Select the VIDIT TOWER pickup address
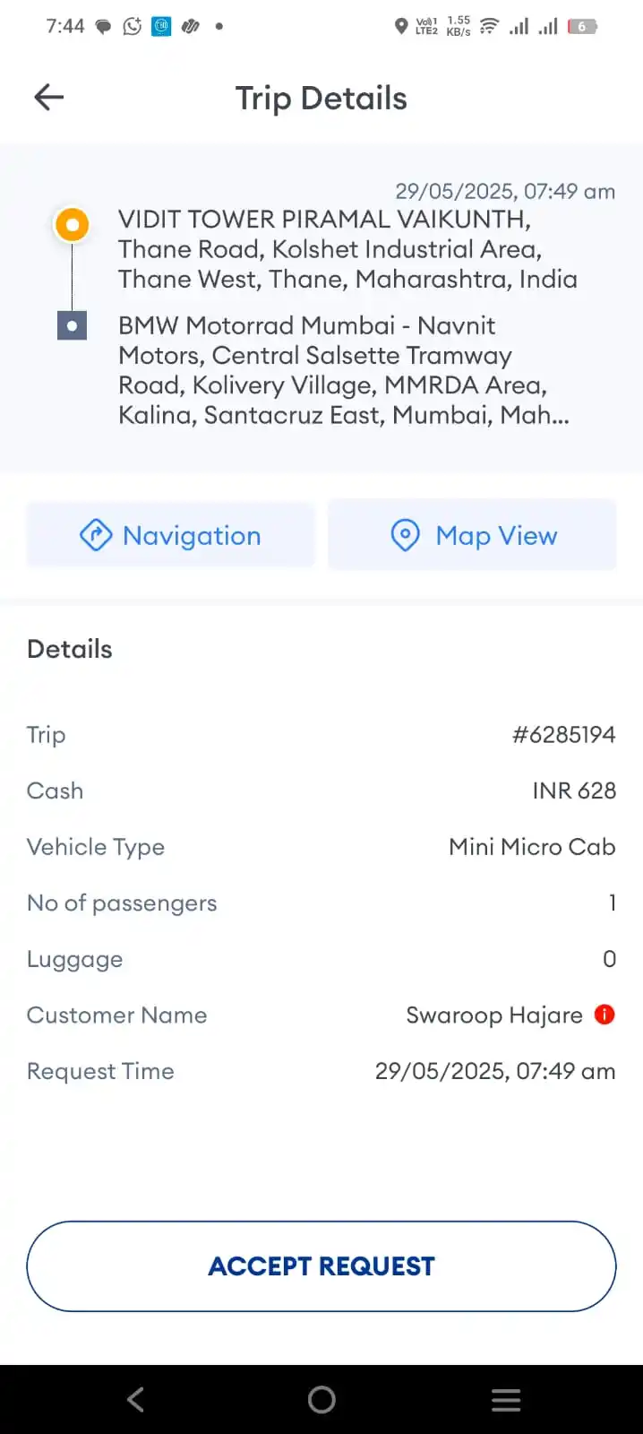The height and width of the screenshot is (1434, 643). (347, 249)
